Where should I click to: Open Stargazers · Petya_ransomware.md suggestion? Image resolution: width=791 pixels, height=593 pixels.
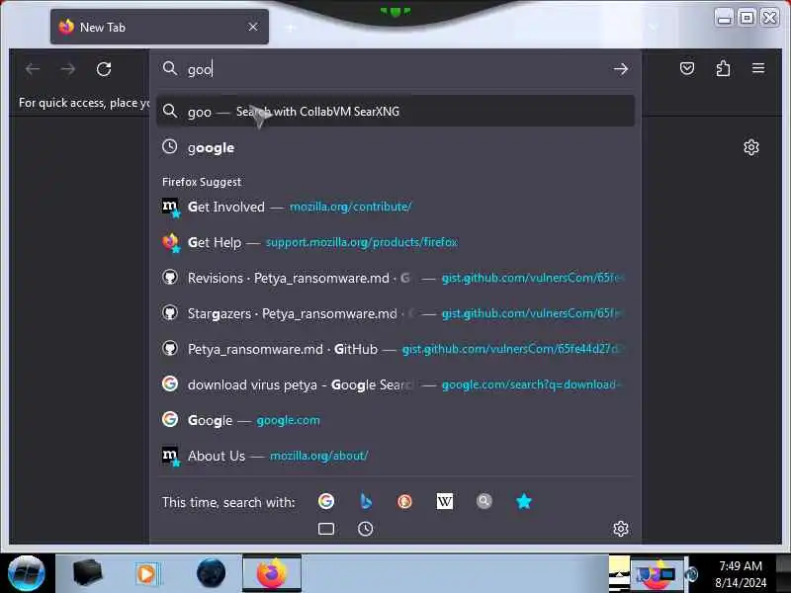395,313
